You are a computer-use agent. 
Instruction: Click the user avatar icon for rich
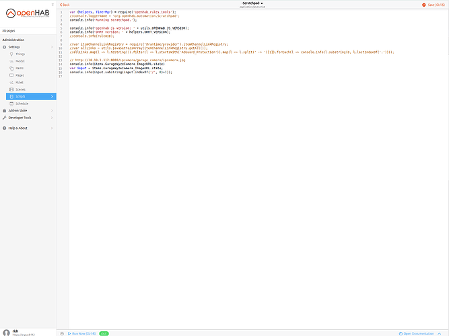(x=6, y=332)
